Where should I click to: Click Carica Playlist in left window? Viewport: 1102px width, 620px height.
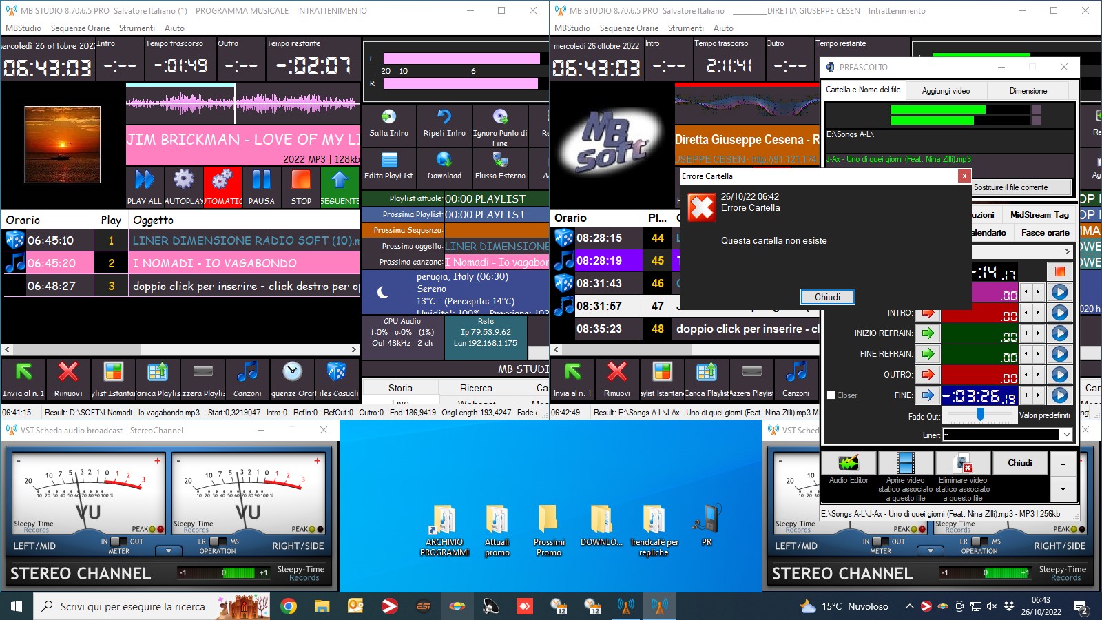coord(158,378)
